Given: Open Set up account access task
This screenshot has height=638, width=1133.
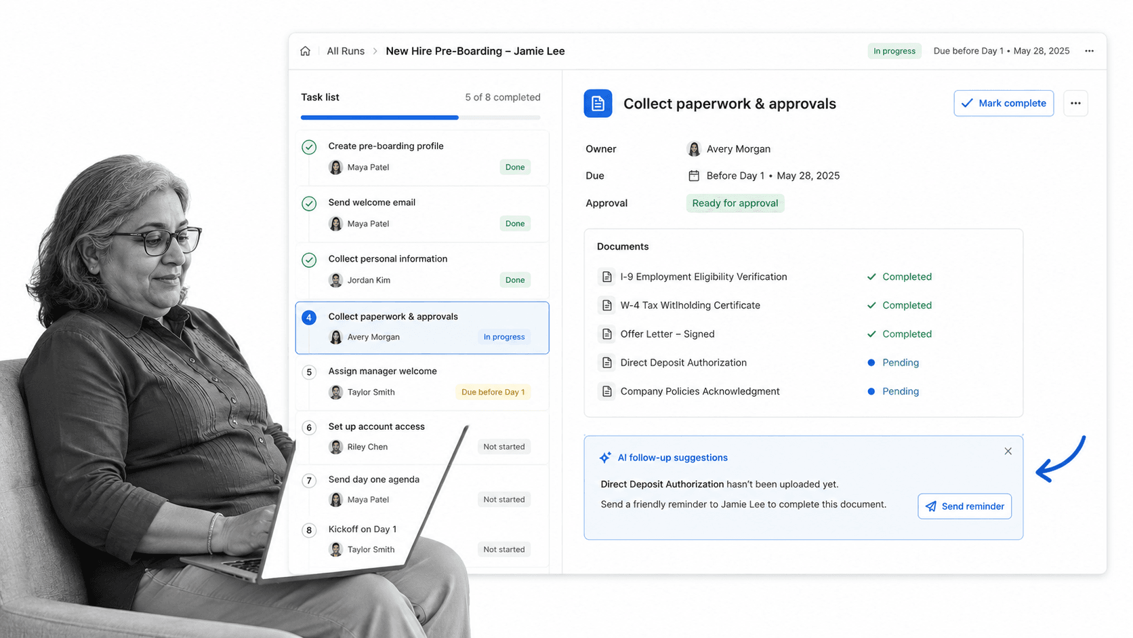Looking at the screenshot, I should (x=422, y=437).
